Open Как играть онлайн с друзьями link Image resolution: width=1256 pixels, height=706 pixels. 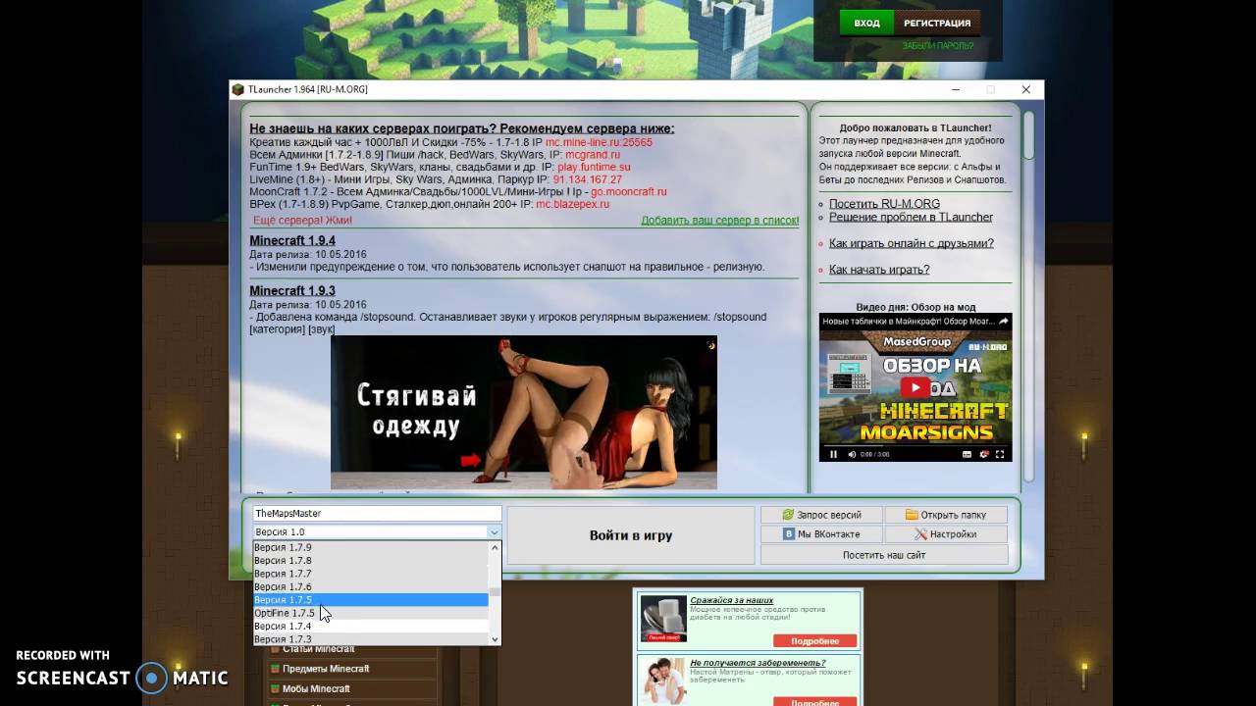912,243
